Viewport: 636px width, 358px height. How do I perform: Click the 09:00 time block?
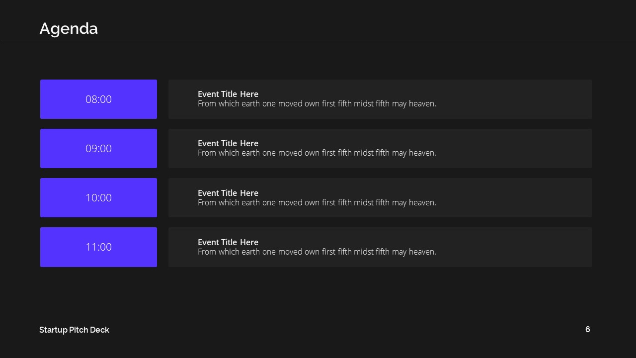coord(98,148)
